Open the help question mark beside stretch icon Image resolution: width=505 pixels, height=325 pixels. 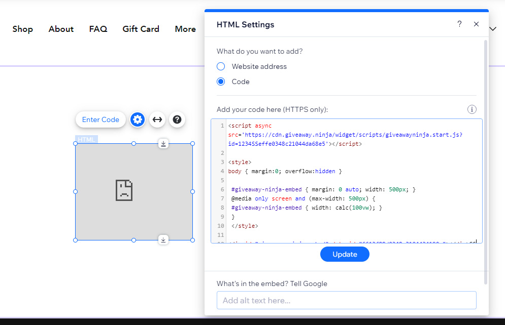point(177,119)
